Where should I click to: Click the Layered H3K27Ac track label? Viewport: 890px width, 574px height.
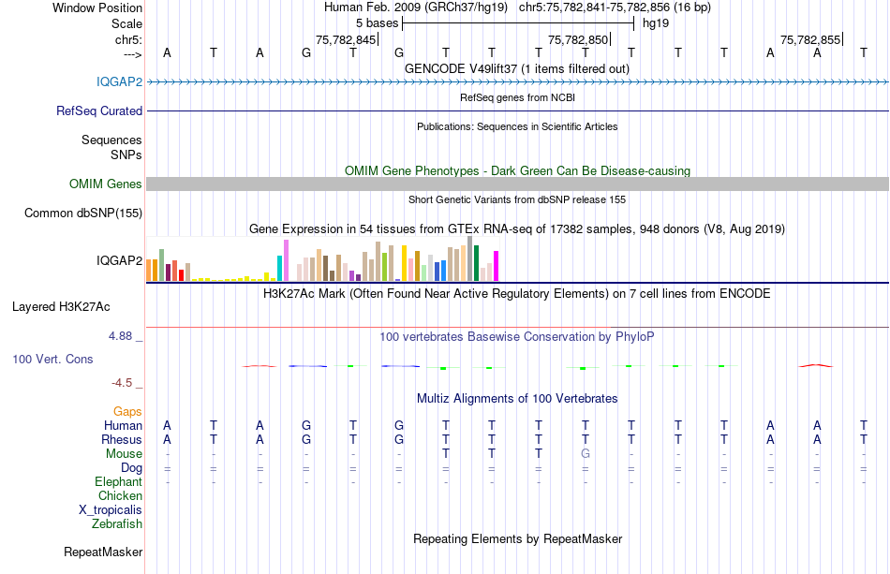coord(61,307)
